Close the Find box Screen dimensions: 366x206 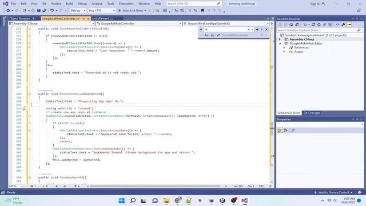pyautogui.click(x=266, y=29)
